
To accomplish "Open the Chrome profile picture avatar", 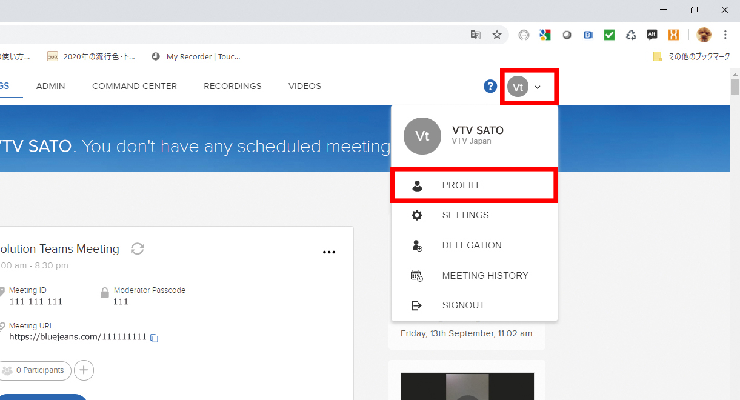I will coord(704,35).
